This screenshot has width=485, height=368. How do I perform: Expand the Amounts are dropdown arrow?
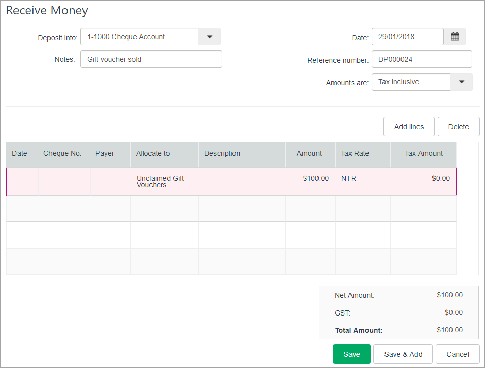point(461,82)
